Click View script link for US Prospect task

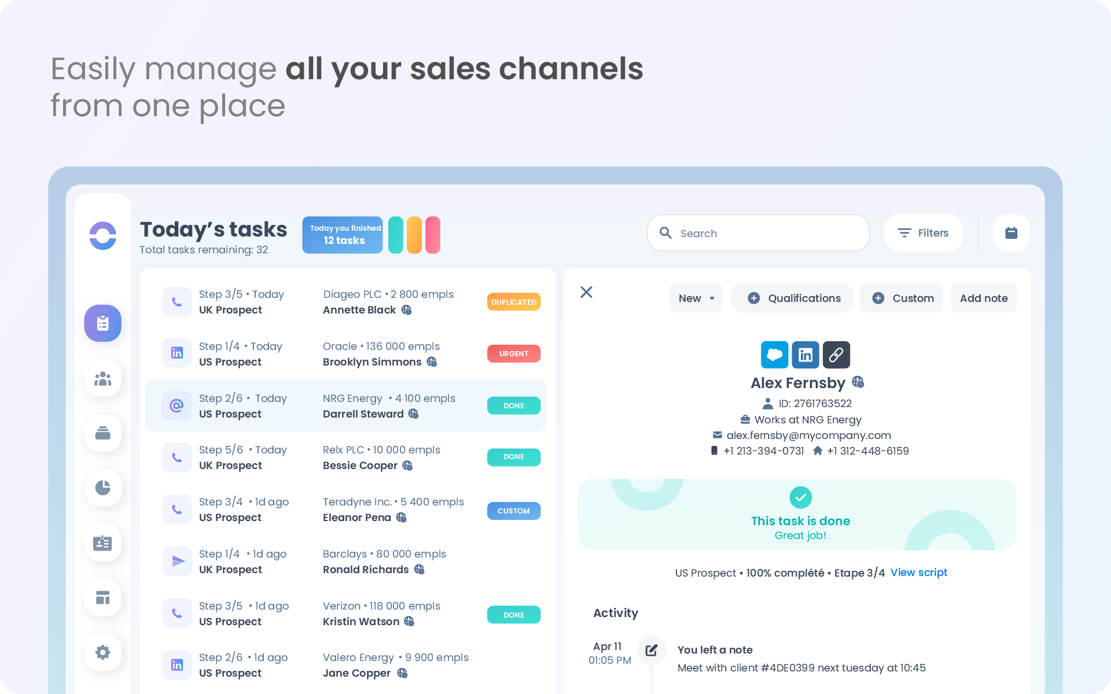pyautogui.click(x=919, y=573)
